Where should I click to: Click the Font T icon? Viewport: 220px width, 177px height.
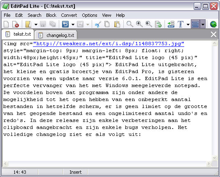click(181, 24)
